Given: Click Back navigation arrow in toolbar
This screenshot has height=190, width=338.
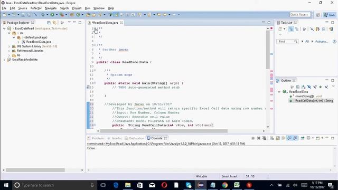Looking at the screenshot, I should (x=165, y=15).
